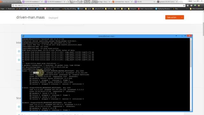Switch to the DC/OS browser tab
204x115 pixels.
pos(145,2)
